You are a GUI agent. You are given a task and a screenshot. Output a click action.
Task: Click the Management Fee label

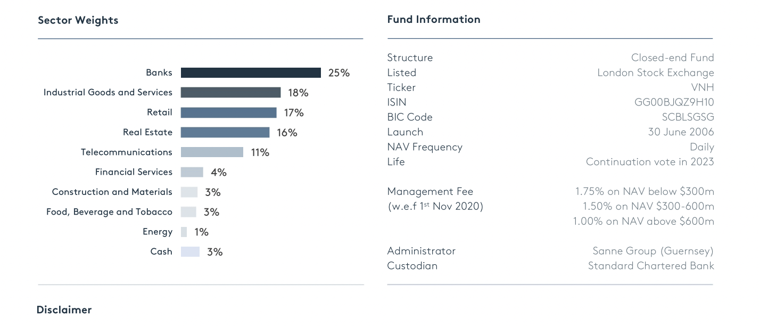pos(430,192)
